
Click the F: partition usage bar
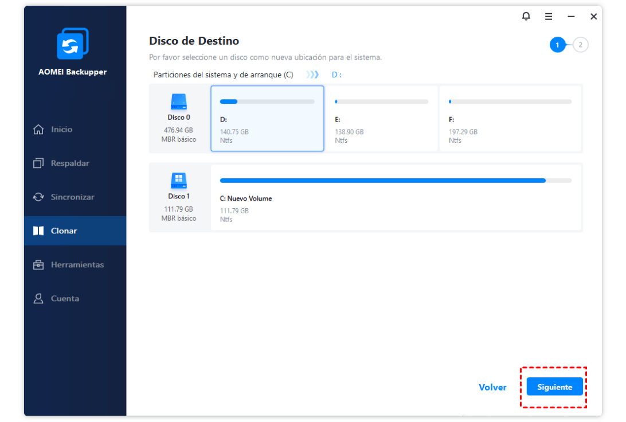510,102
